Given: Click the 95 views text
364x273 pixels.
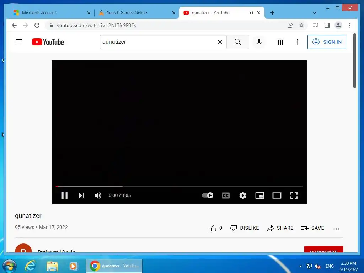Looking at the screenshot, I should 25,227.
